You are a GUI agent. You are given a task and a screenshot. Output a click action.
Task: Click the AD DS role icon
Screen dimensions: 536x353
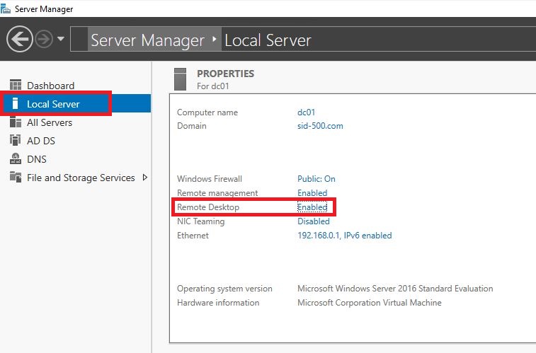(x=16, y=141)
